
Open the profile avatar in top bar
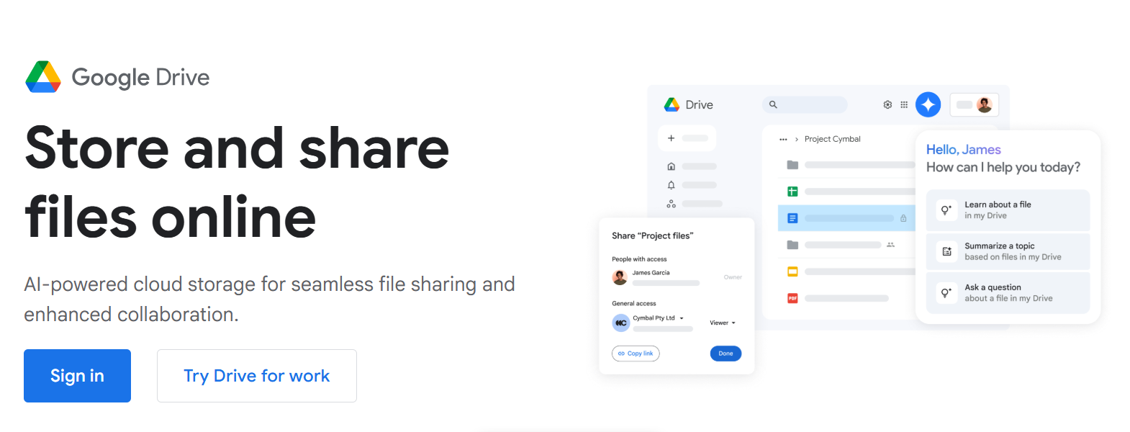tap(984, 104)
